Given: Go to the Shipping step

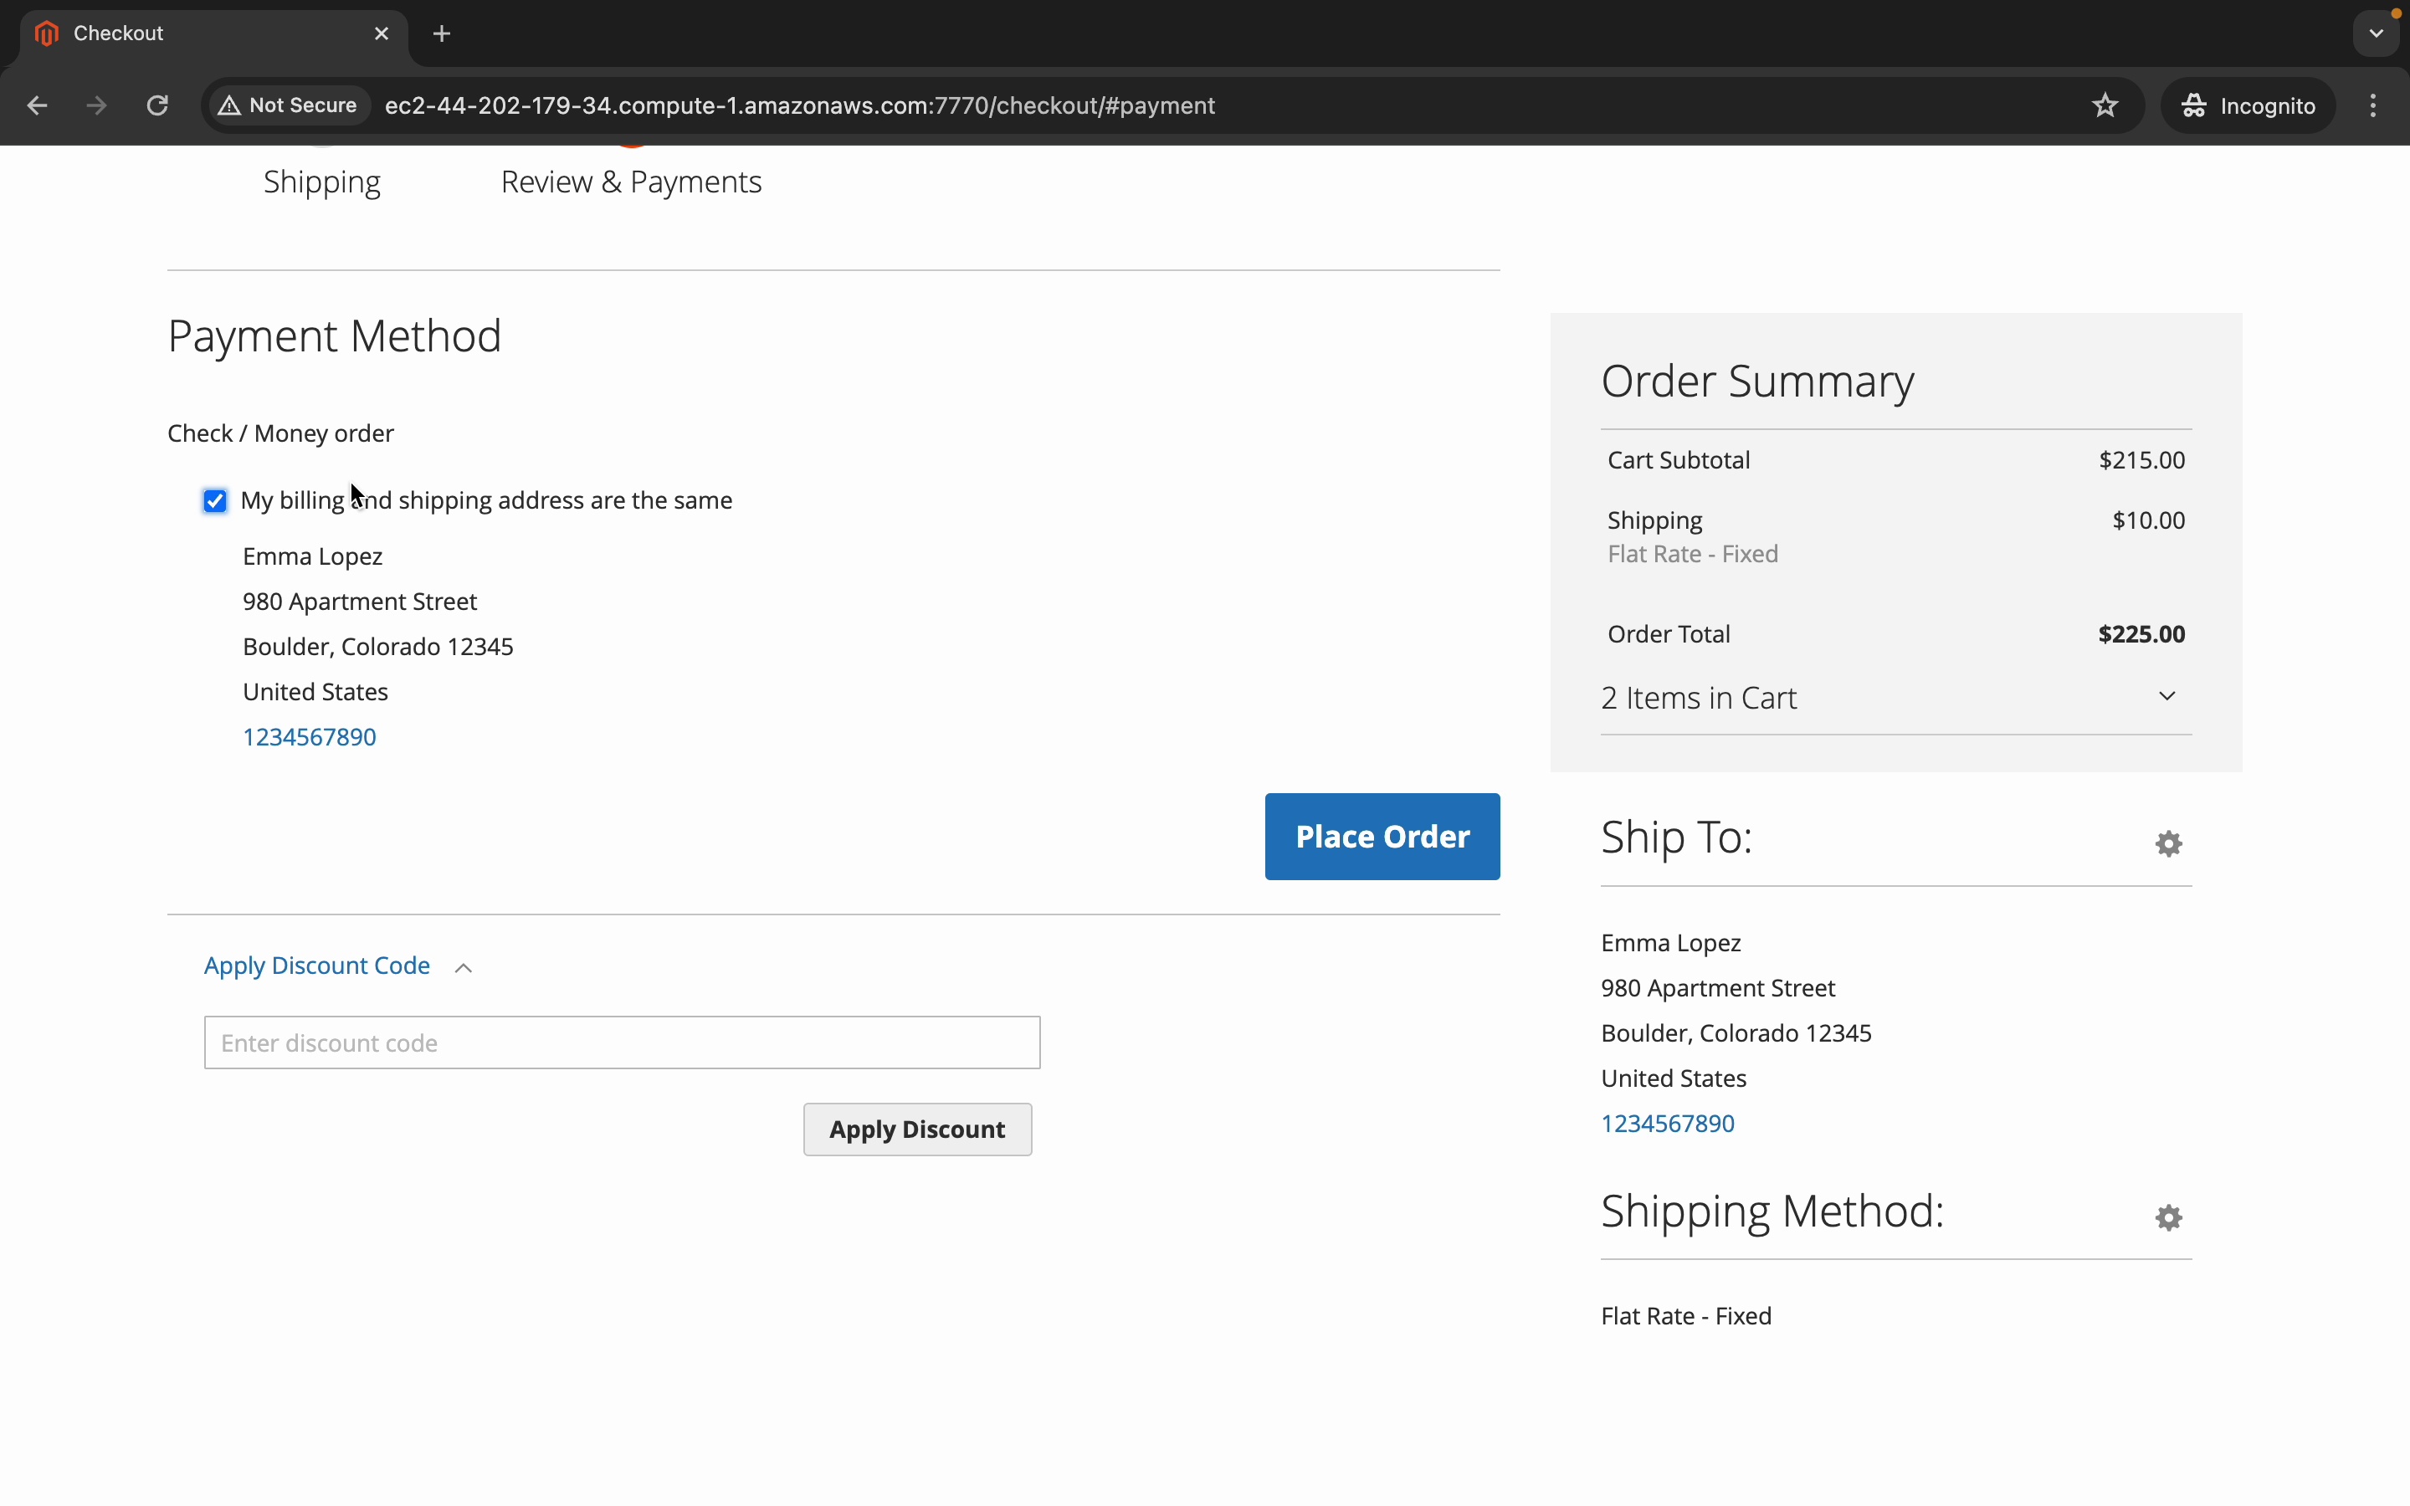Looking at the screenshot, I should 321,182.
